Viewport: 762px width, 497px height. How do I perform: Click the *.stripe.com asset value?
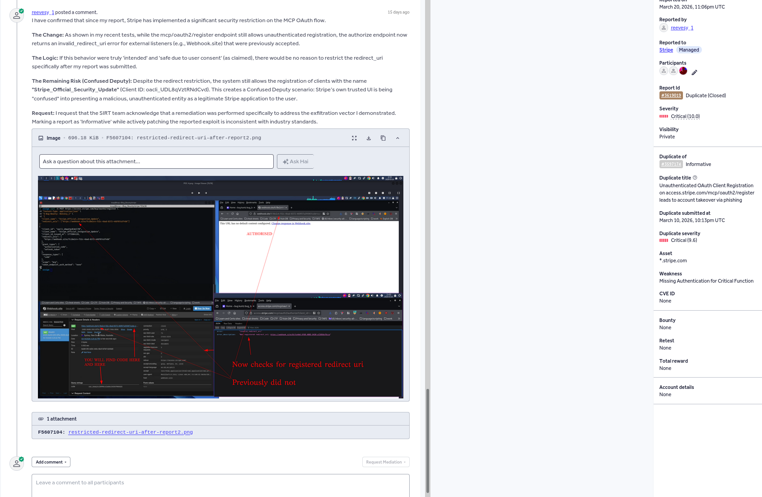tap(673, 261)
